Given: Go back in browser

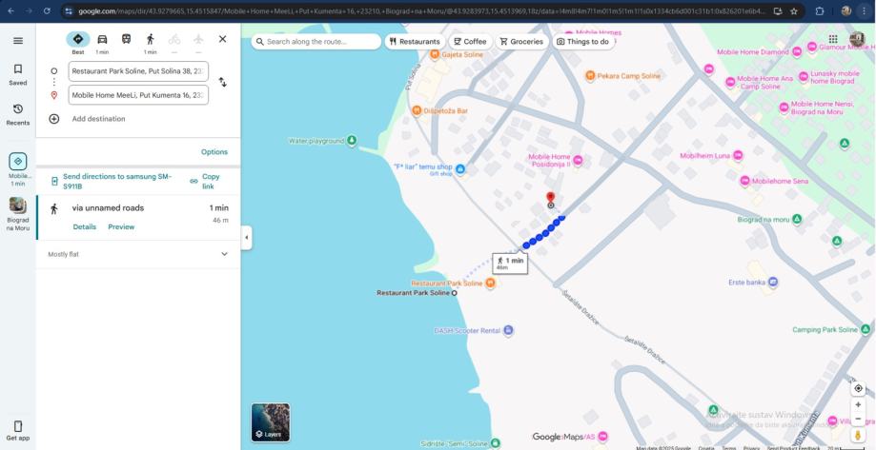Looking at the screenshot, I should click(x=11, y=11).
